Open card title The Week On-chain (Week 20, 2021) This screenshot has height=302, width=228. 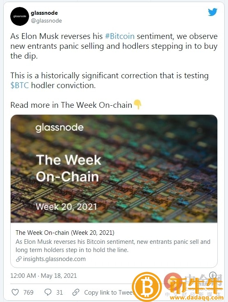(65, 232)
